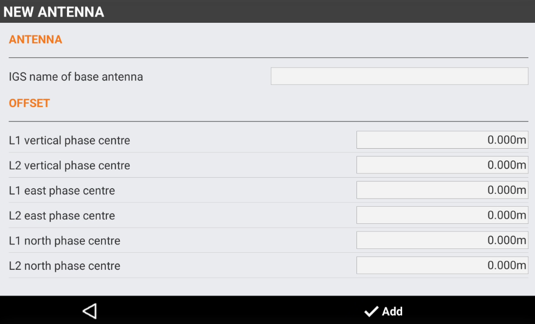535x324 pixels.
Task: Click the 'L1 east phase centre' label
Action: tap(62, 191)
